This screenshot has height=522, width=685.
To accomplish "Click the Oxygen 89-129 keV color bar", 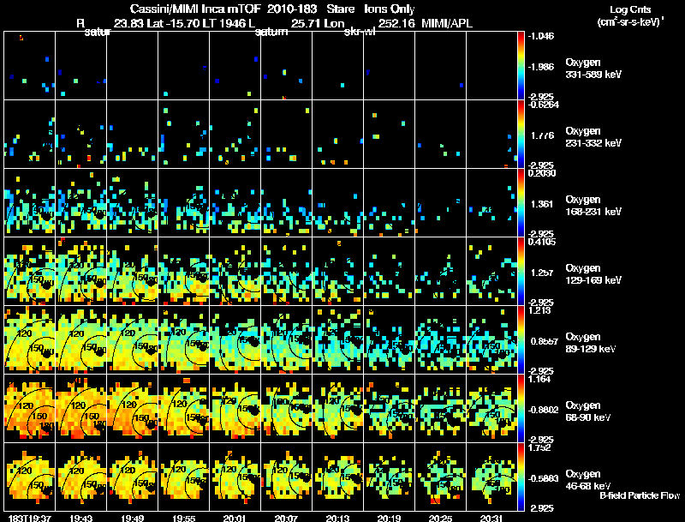I will coord(522,340).
